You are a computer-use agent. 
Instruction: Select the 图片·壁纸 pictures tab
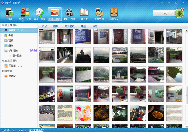[55, 14]
